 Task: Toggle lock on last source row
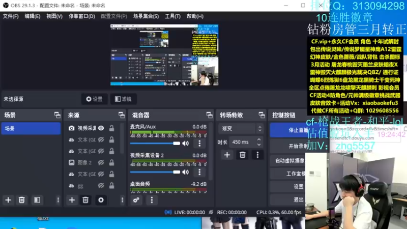pos(111,185)
